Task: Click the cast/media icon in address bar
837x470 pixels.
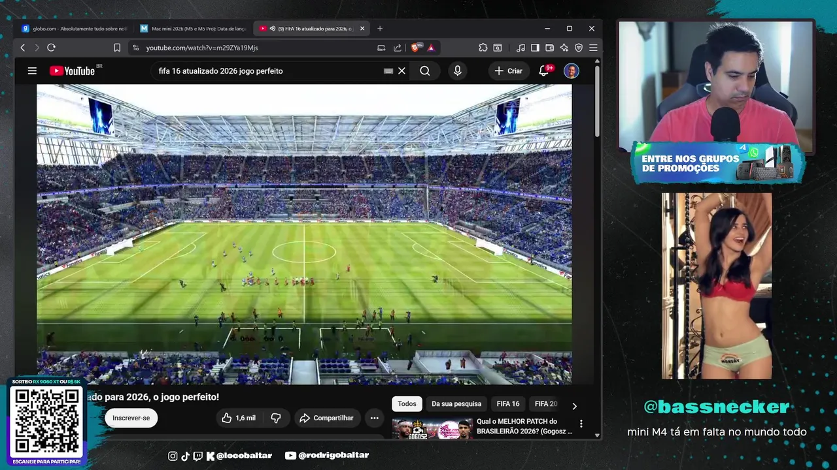Action: 381,48
